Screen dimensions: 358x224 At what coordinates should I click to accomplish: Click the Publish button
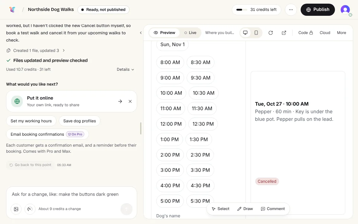pos(318,10)
